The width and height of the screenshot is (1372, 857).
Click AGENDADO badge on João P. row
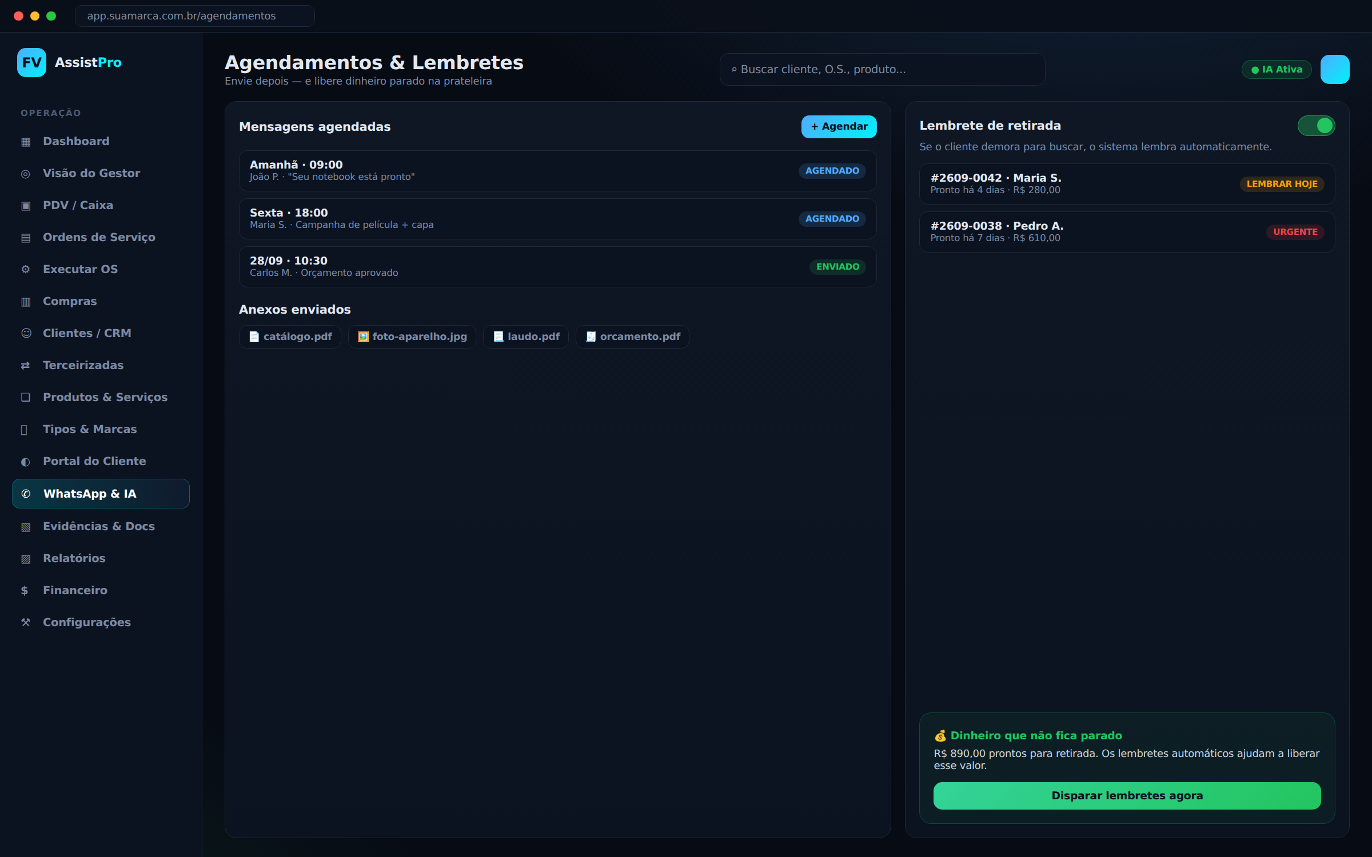point(832,171)
